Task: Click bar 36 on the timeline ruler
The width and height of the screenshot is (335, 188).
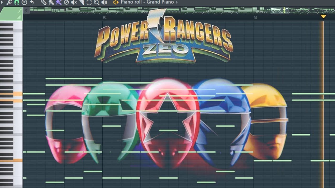Action: click(x=255, y=18)
